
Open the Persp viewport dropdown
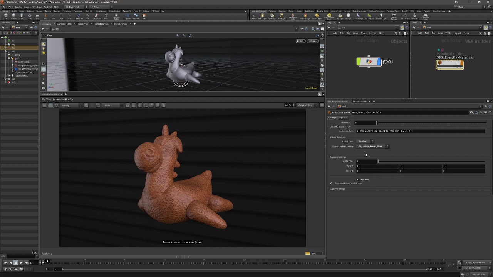coord(300,41)
